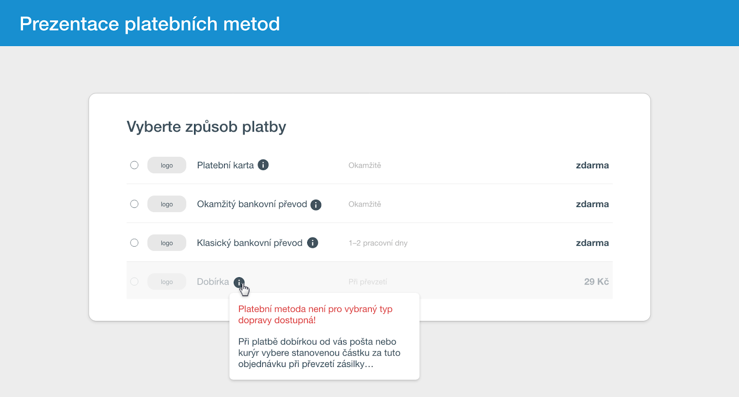Select the Platební karta radio button

[x=134, y=165]
